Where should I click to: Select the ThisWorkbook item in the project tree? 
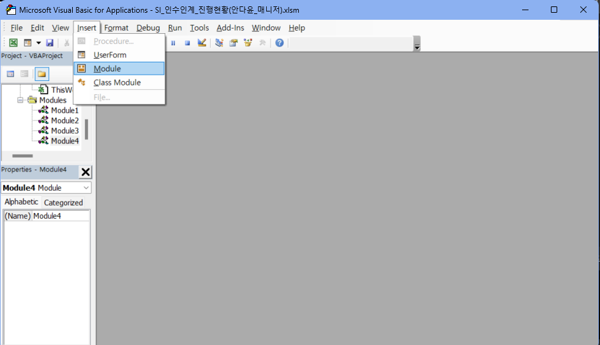(x=61, y=90)
